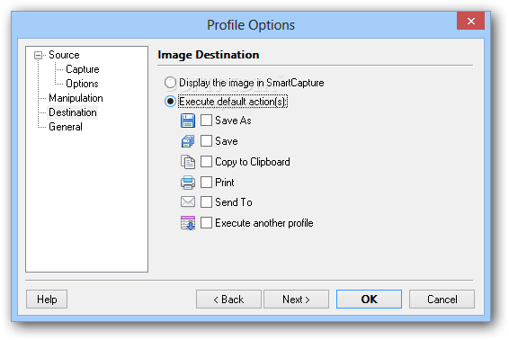
Task: Click the Help button
Action: point(47,300)
